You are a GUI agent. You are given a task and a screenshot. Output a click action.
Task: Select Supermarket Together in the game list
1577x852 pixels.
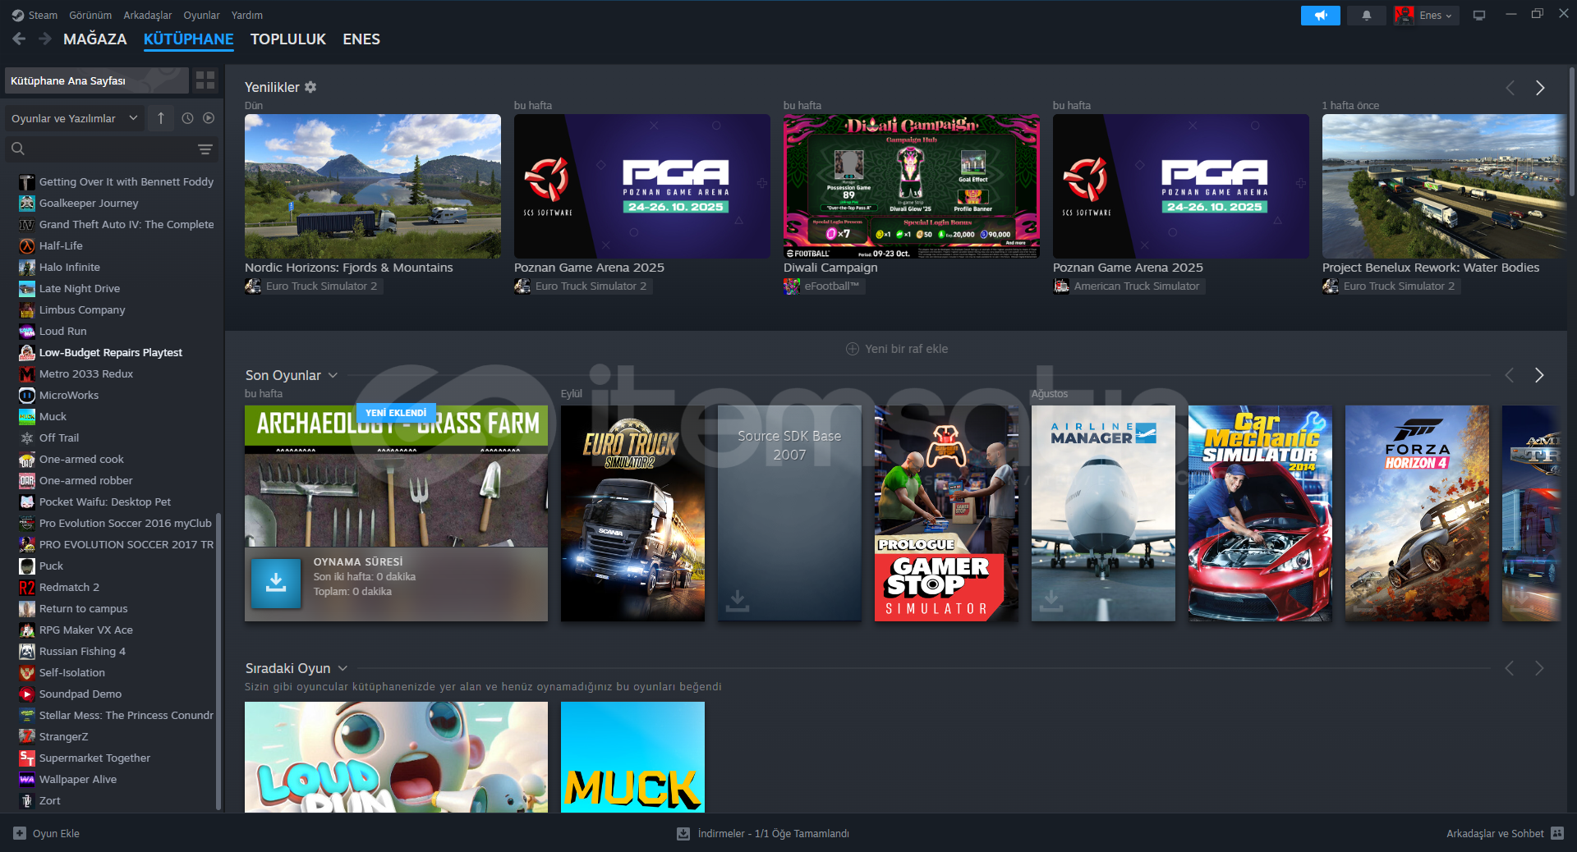click(x=94, y=758)
